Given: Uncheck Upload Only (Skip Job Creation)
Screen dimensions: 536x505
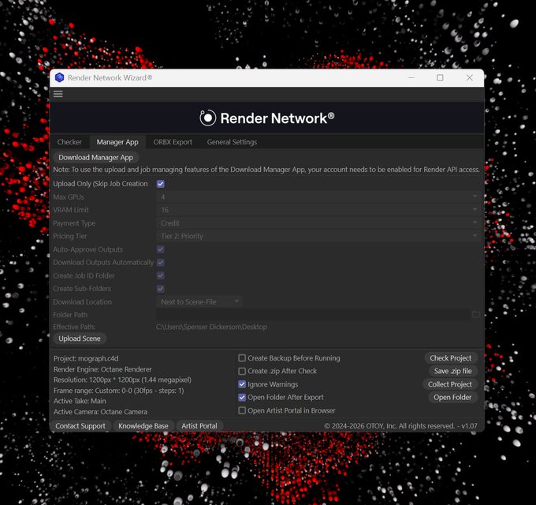Looking at the screenshot, I should click(160, 184).
